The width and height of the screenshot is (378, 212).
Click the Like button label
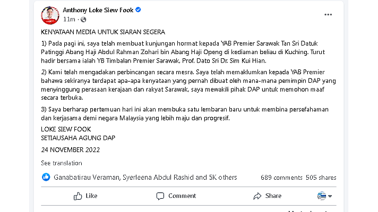(x=91, y=196)
